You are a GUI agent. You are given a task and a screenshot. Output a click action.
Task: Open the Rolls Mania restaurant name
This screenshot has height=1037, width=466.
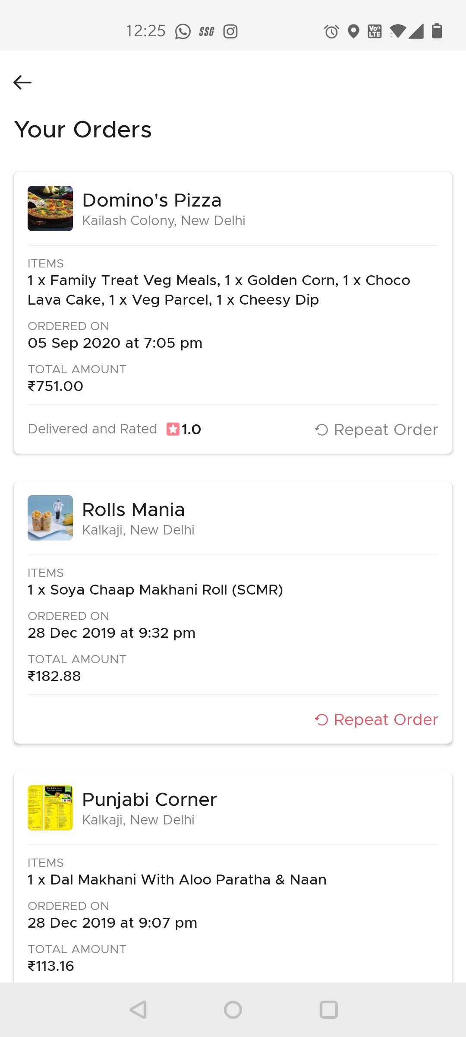pyautogui.click(x=133, y=510)
